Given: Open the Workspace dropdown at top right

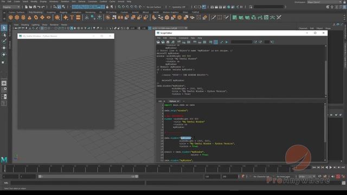Looking at the screenshot, I should coord(324,2).
